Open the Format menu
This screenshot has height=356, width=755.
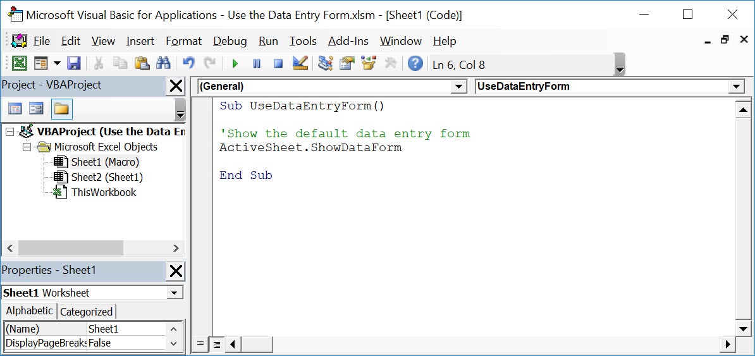(x=184, y=42)
